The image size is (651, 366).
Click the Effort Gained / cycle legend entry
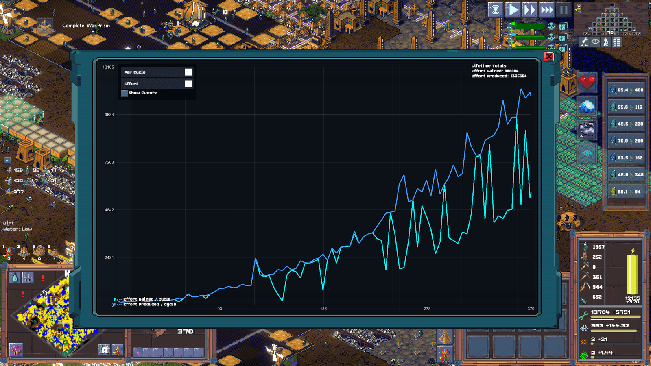142,299
